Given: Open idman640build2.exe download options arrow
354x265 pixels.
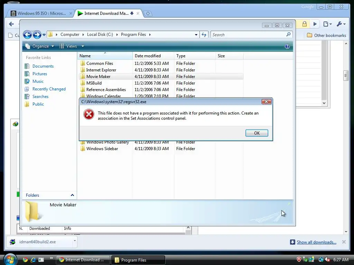Looking at the screenshot, I should pyautogui.click(x=75, y=241).
